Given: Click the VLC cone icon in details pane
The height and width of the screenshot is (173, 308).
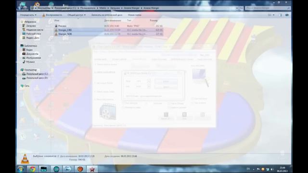Looking at the screenshot, I should pyautogui.click(x=25, y=159).
